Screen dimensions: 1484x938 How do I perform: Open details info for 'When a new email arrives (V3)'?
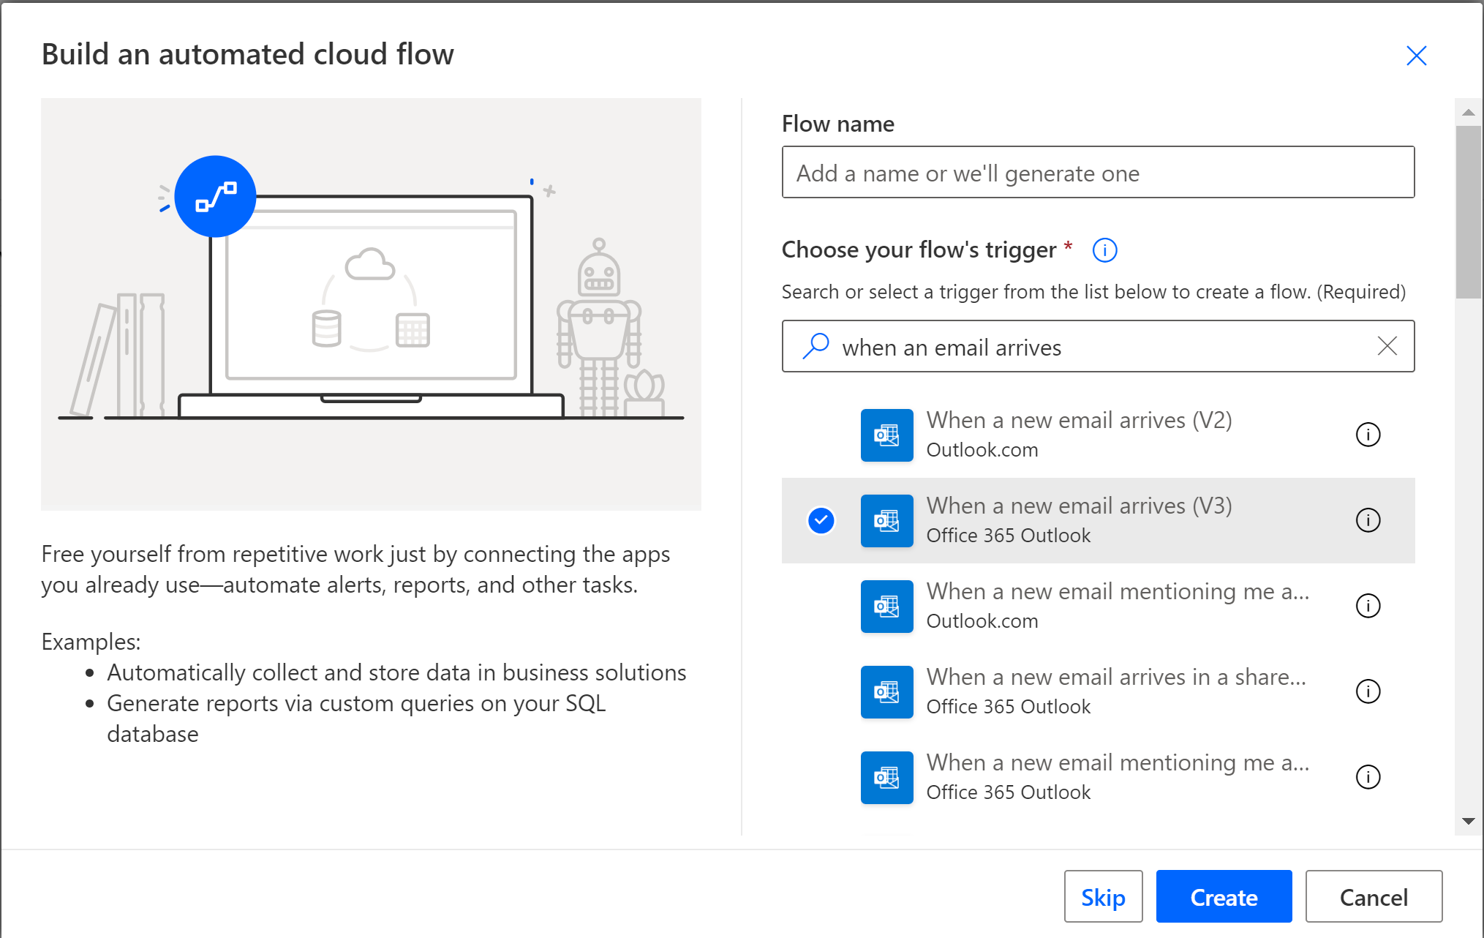1368,520
